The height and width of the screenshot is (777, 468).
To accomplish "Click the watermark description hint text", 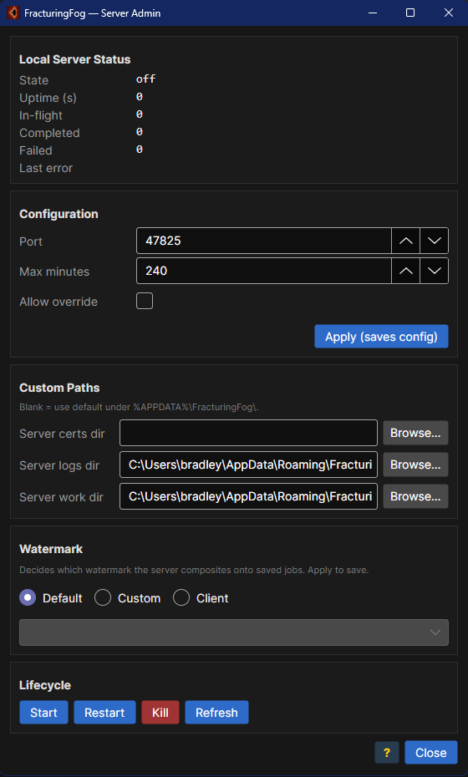I will click(194, 570).
